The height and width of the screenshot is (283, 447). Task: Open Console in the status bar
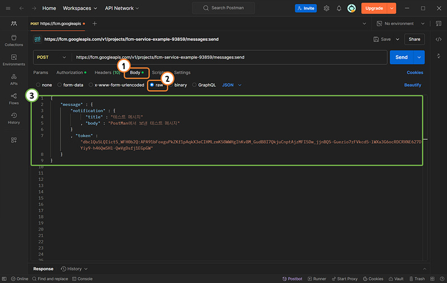82,279
